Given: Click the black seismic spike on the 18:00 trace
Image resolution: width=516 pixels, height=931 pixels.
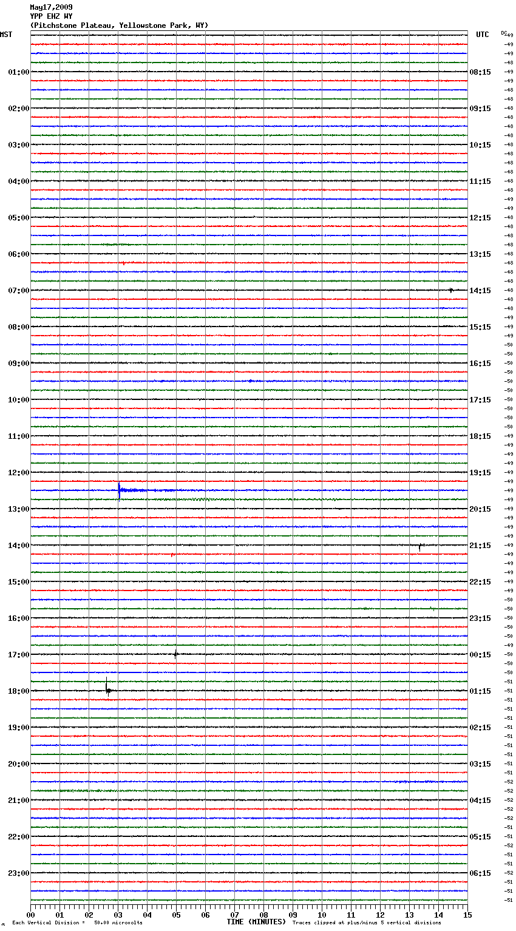Looking at the screenshot, I should click(x=107, y=687).
